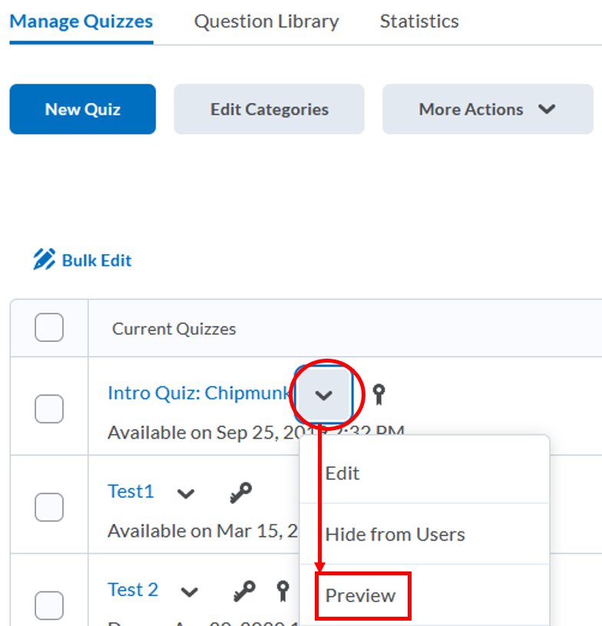The image size is (602, 626).
Task: Tick the select-all checkbox beside Current Quizzes
Action: coord(49,328)
